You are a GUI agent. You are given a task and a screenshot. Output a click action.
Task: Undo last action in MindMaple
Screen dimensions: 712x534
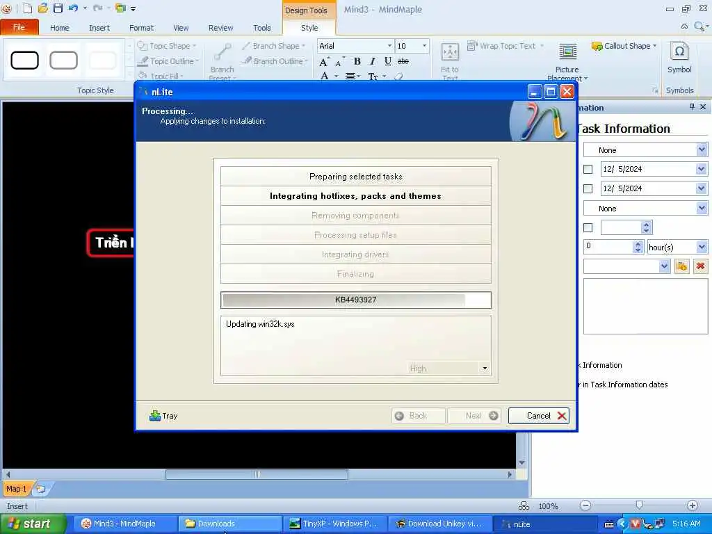(x=73, y=8)
